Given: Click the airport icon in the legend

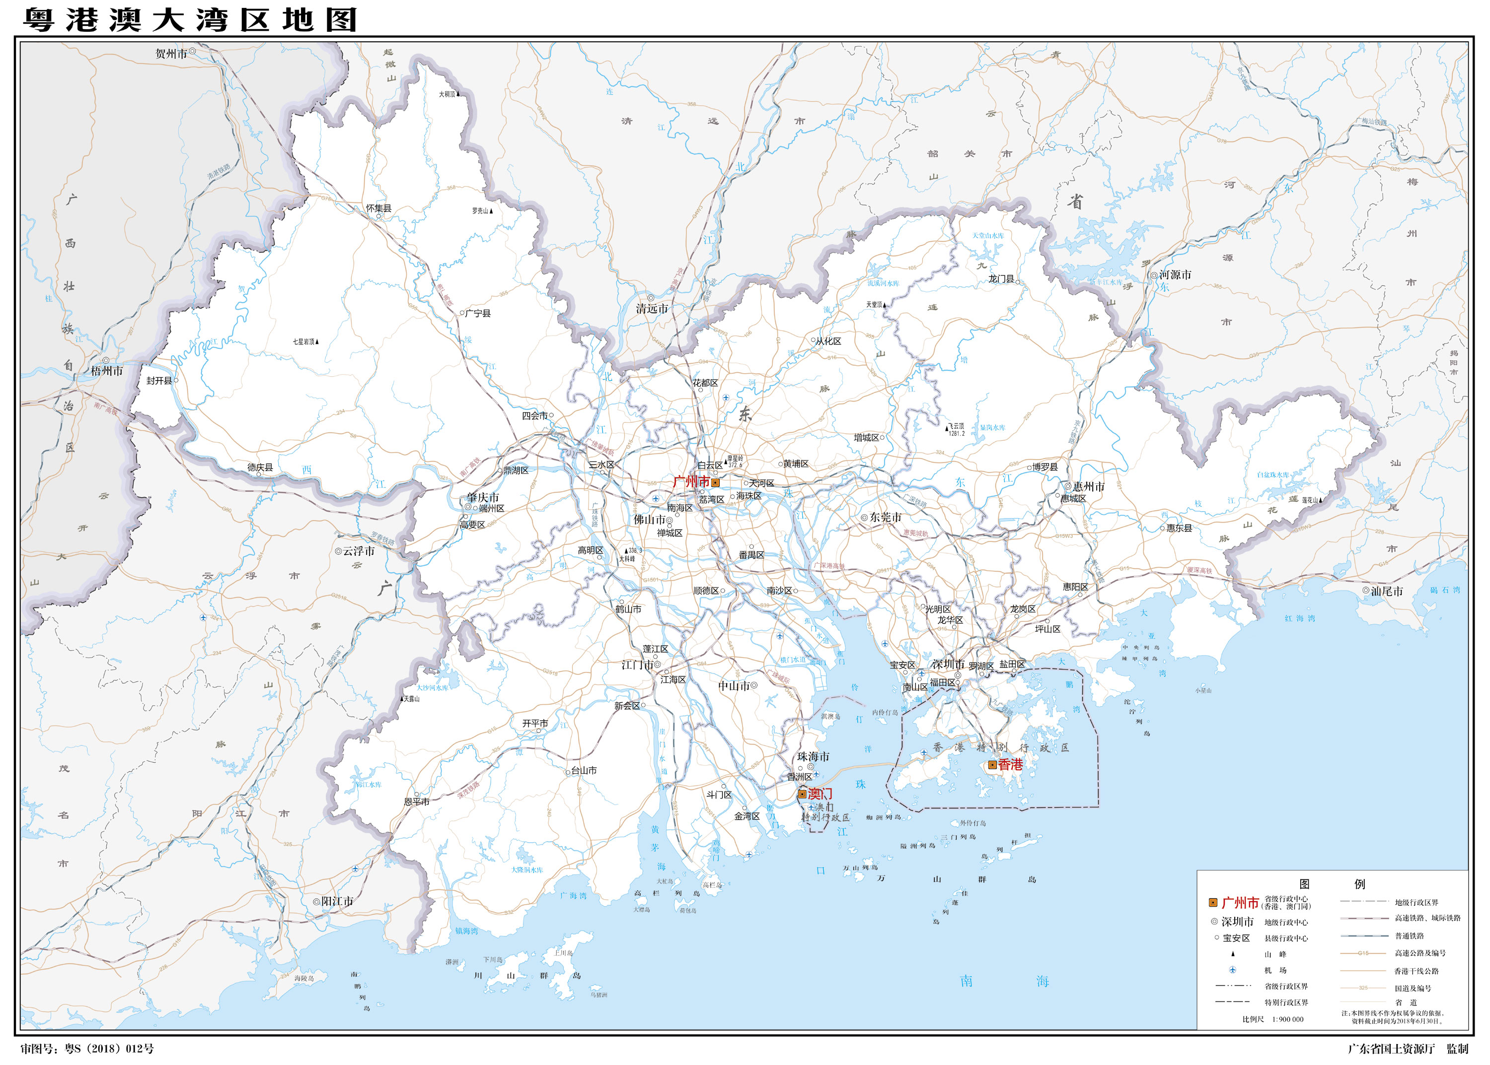Looking at the screenshot, I should point(1233,970).
